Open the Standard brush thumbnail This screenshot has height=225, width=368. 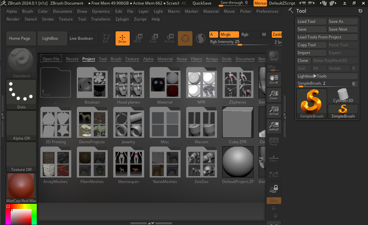pos(21,63)
